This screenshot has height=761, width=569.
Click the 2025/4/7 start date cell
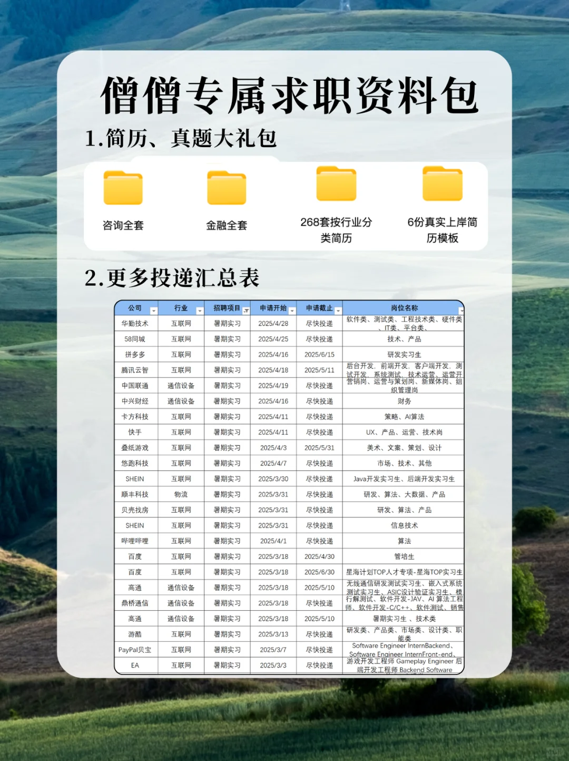(x=273, y=464)
